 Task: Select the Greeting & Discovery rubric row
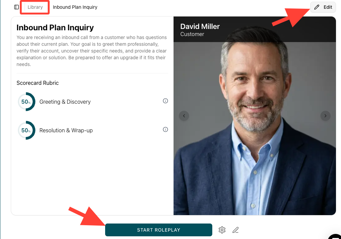92,102
